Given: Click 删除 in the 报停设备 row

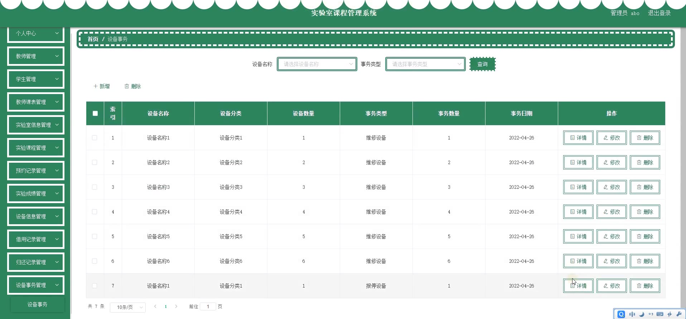Looking at the screenshot, I should pos(645,286).
